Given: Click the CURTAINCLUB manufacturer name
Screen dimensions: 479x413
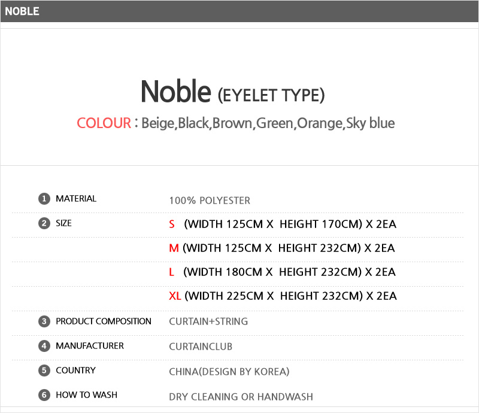Looking at the screenshot, I should click(201, 347).
